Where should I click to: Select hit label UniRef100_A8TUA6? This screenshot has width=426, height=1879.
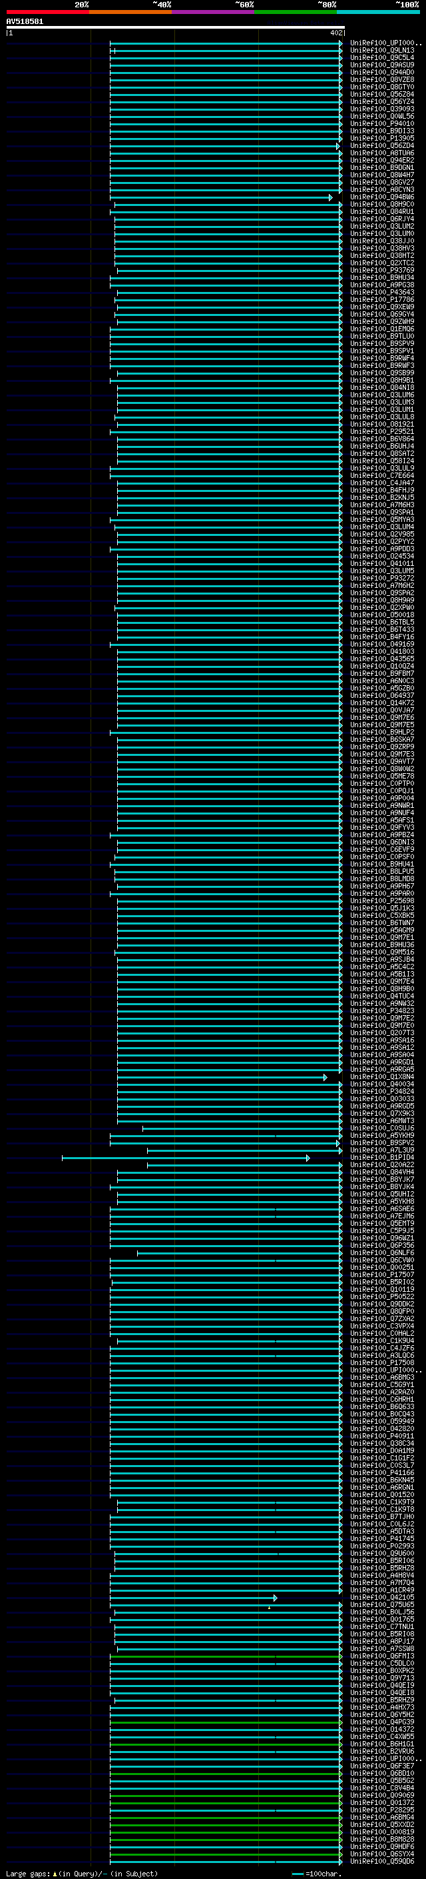382,153
